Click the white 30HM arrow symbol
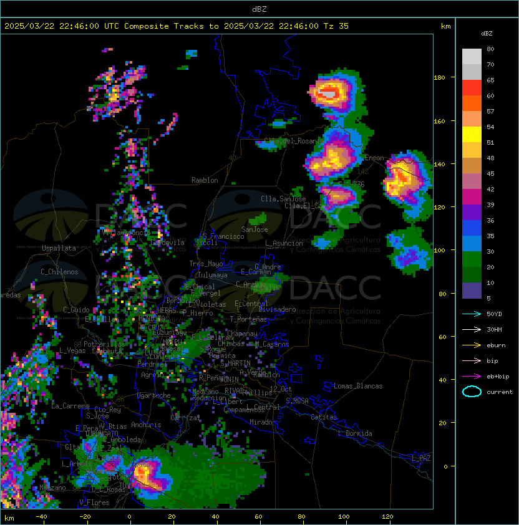The image size is (519, 525). [472, 329]
